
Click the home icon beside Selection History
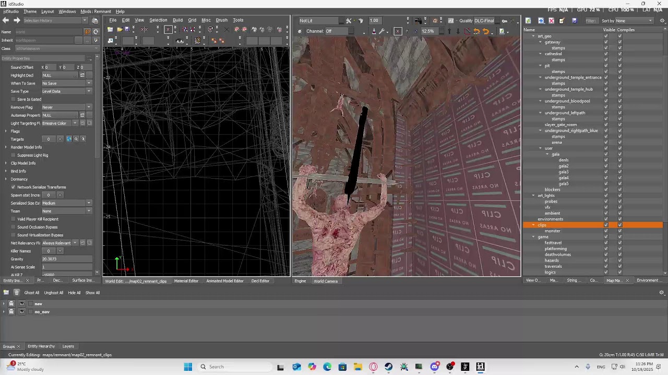95,20
